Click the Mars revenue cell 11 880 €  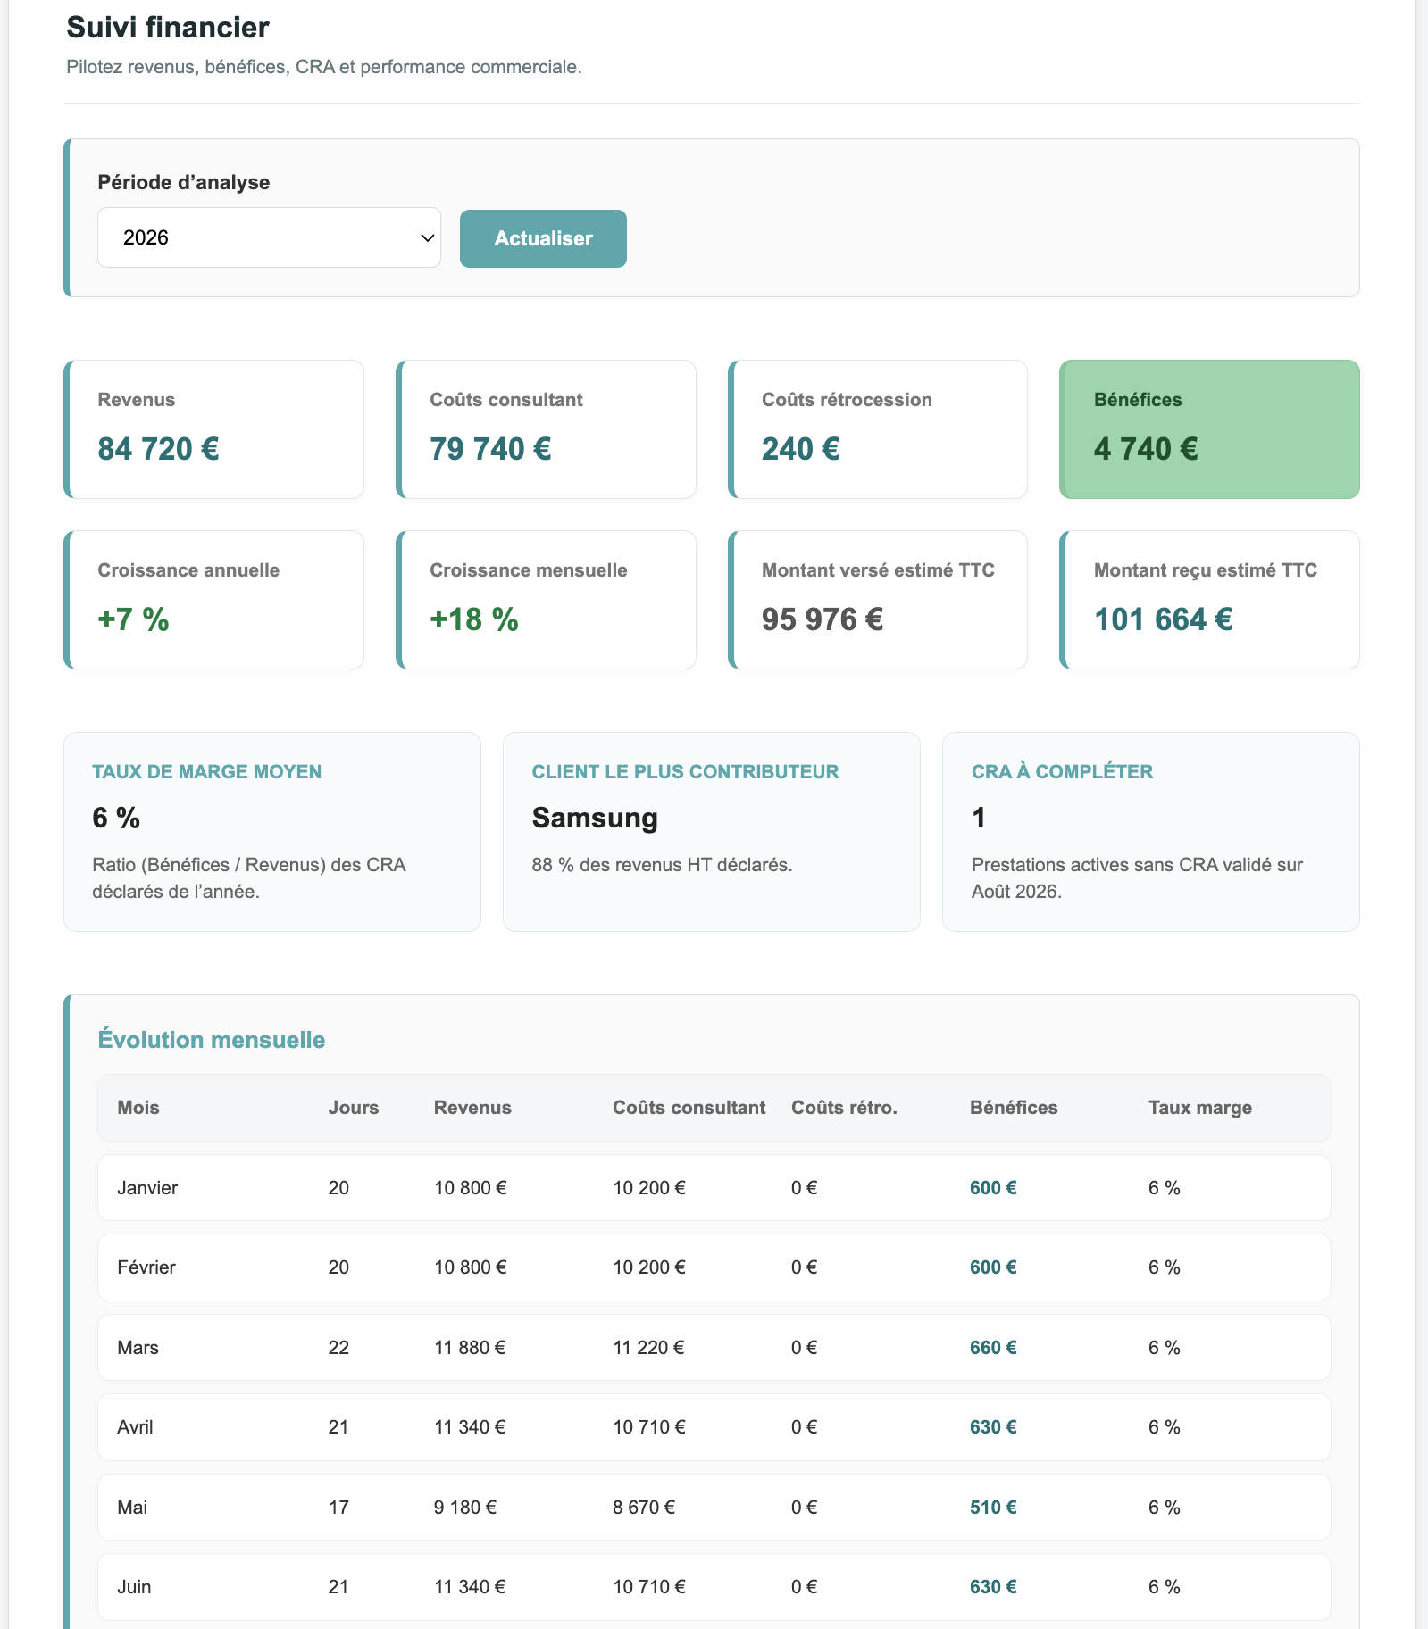point(470,1348)
